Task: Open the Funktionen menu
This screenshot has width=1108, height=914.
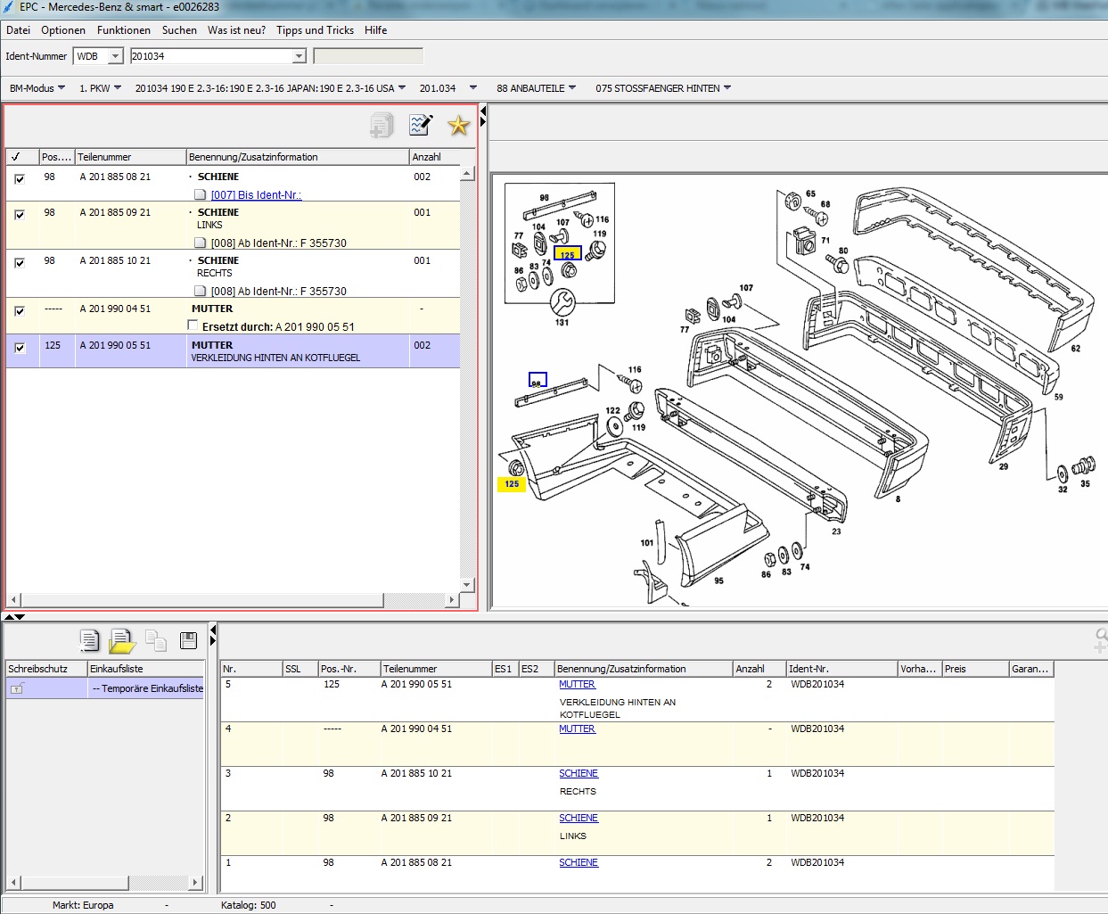Action: click(124, 30)
